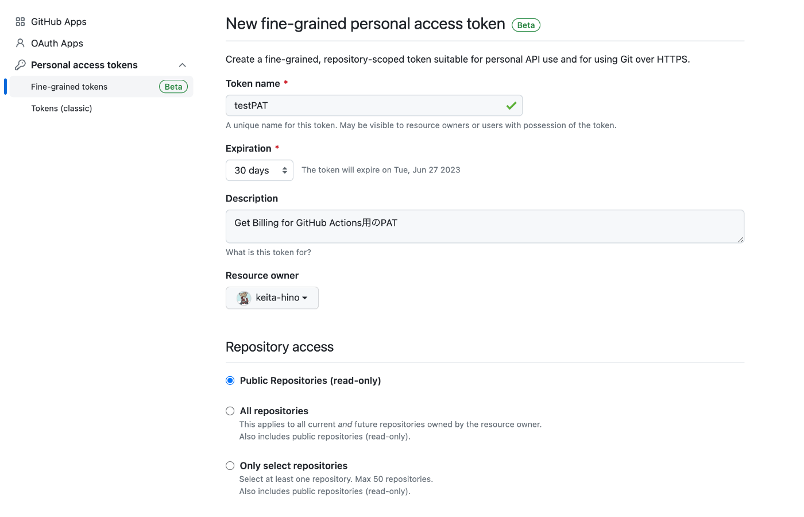The width and height of the screenshot is (804, 517).
Task: Click the OAuth Apps person icon
Action: pyautogui.click(x=20, y=43)
